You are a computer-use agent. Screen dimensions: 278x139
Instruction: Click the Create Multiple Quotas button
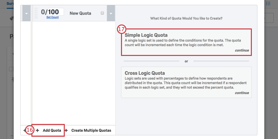point(91,130)
